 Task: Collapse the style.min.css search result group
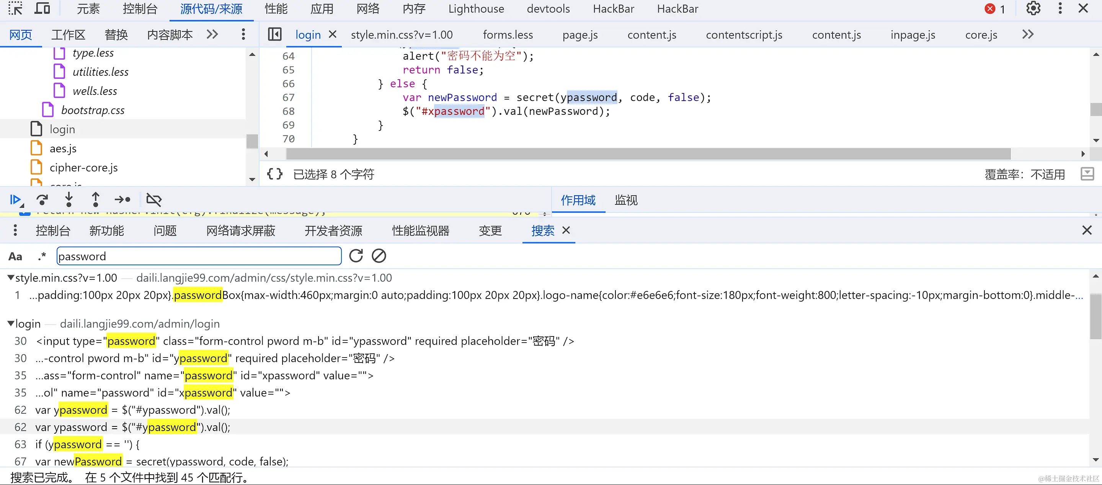(x=10, y=277)
